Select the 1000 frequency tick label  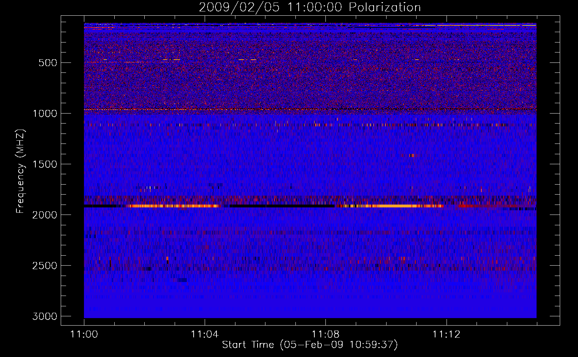tap(45, 114)
